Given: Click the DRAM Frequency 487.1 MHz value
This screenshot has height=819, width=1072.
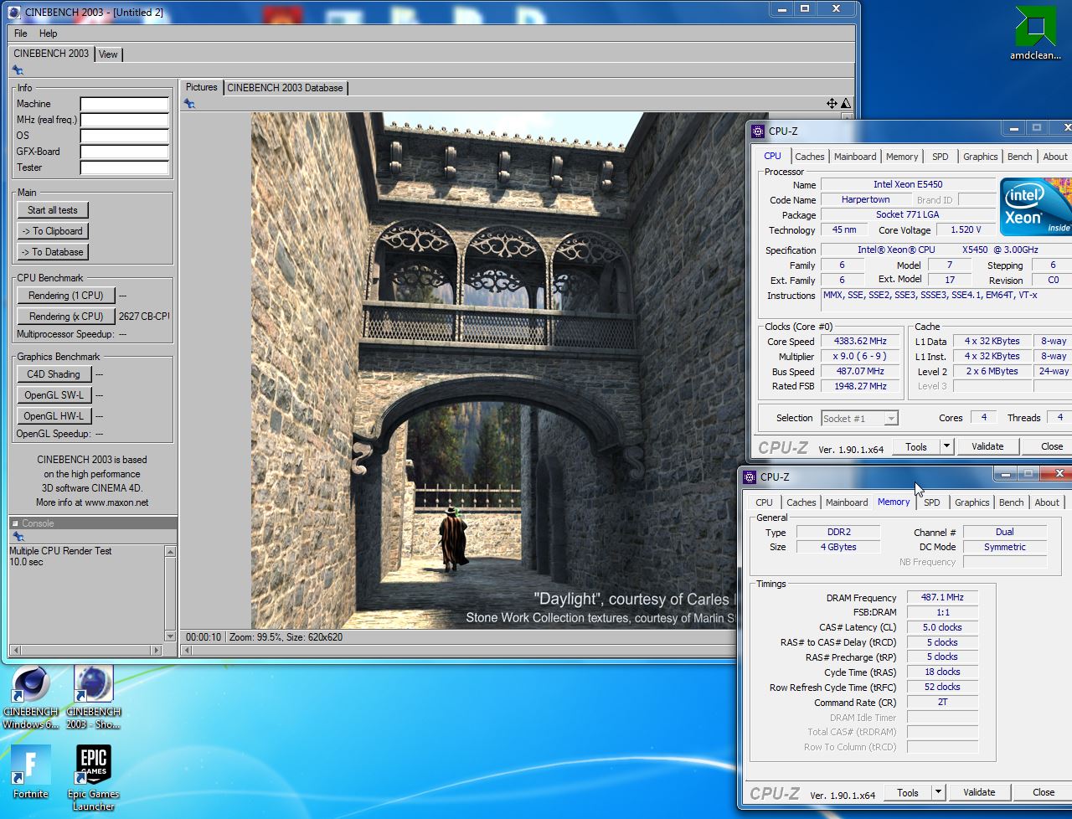Looking at the screenshot, I should [942, 597].
